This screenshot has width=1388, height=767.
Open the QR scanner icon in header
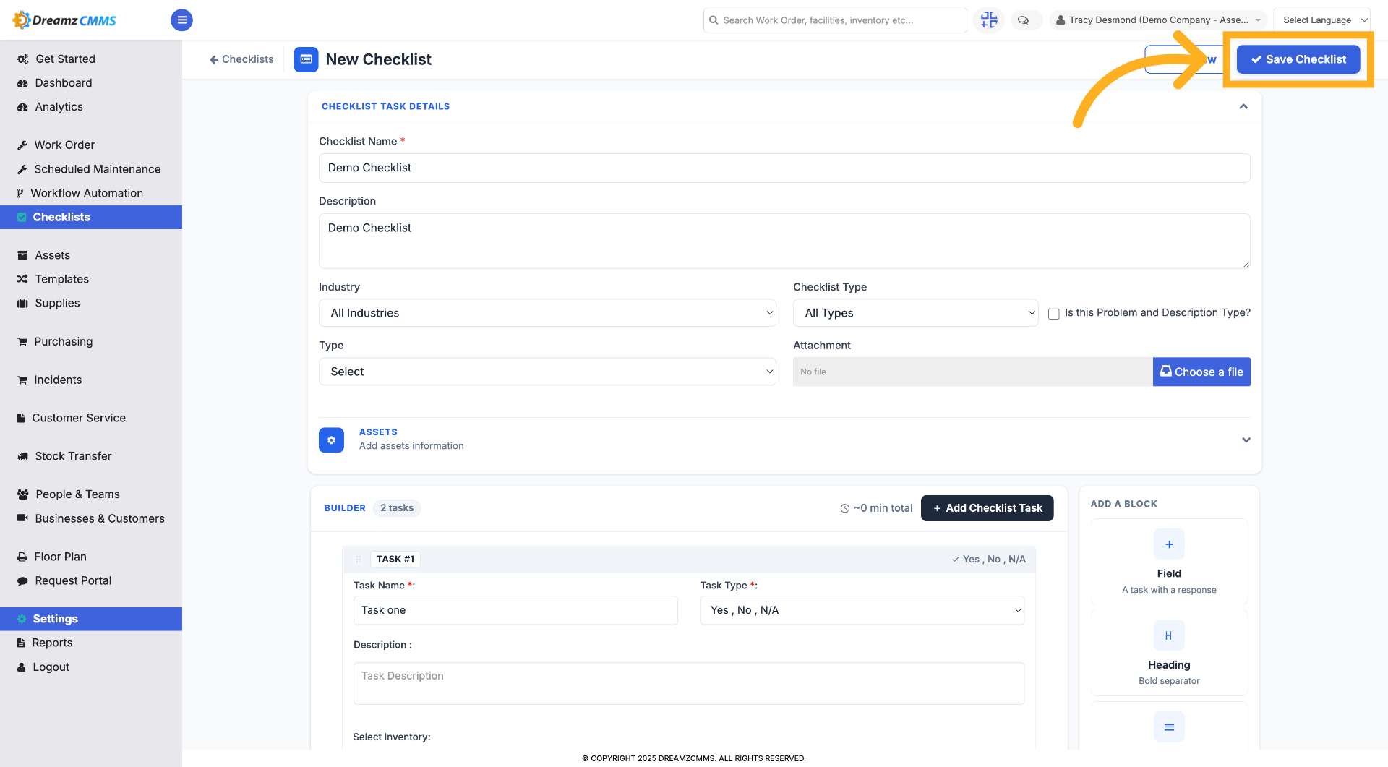(x=989, y=20)
